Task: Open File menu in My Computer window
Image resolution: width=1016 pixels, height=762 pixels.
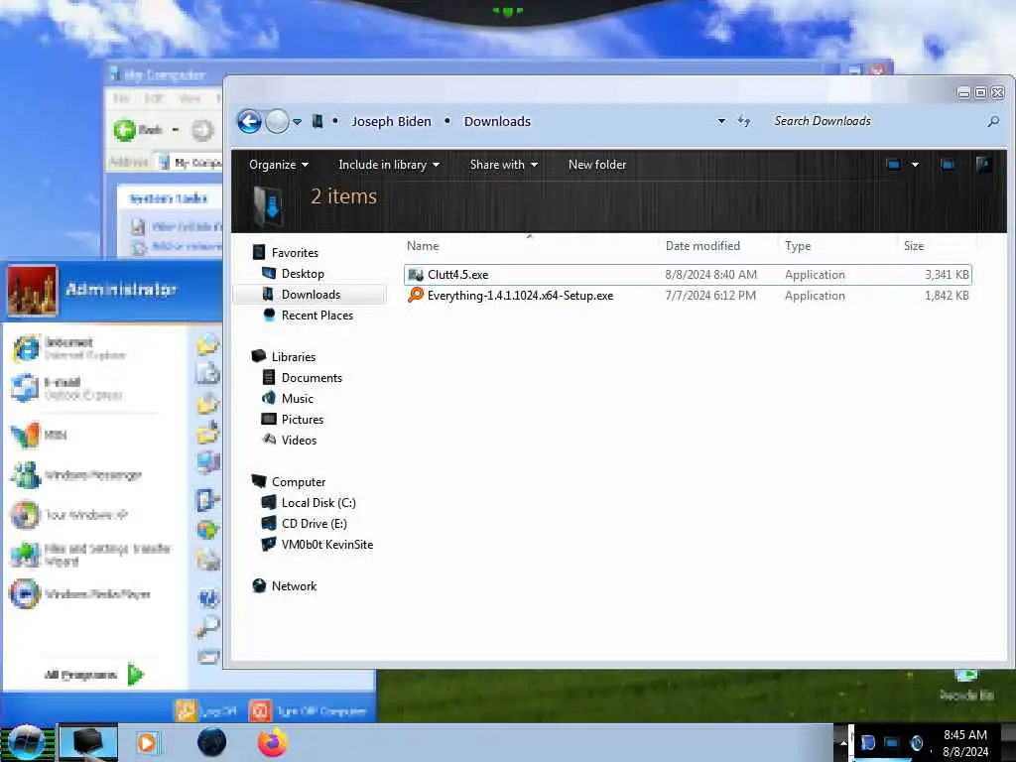Action: point(121,98)
